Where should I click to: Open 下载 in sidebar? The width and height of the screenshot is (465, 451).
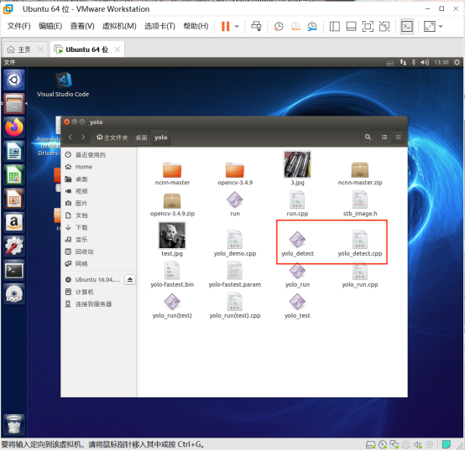pyautogui.click(x=98, y=228)
